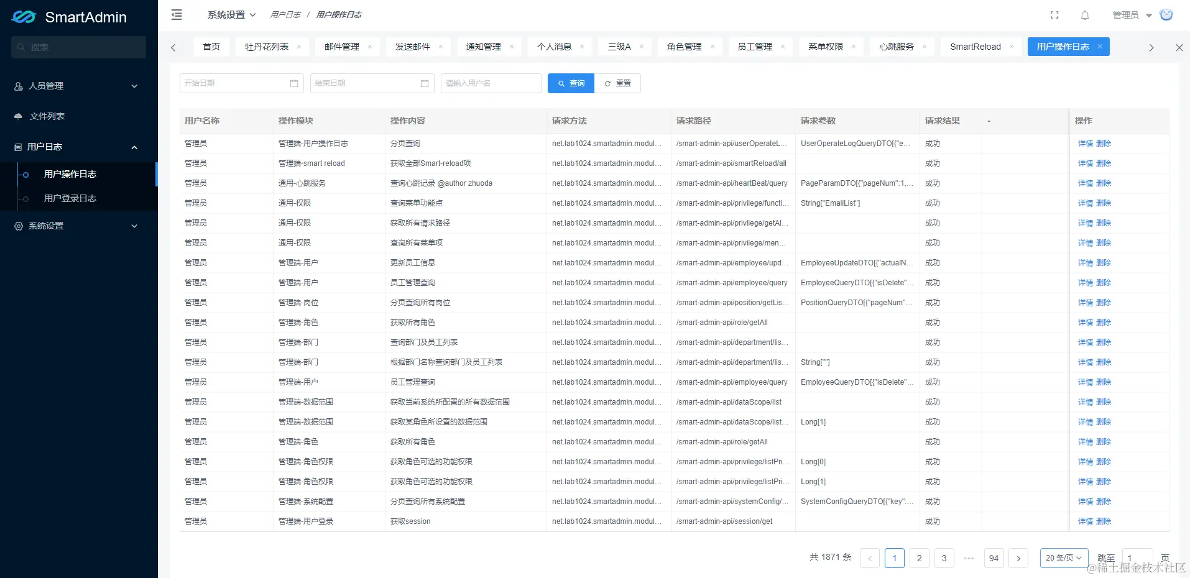The width and height of the screenshot is (1190, 578).
Task: Click the user avatar icon
Action: [1166, 15]
